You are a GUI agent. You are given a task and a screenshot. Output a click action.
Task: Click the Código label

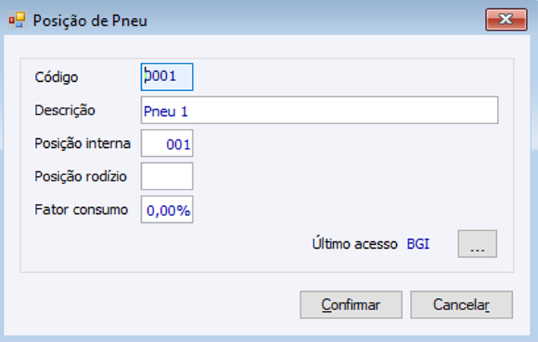(57, 77)
